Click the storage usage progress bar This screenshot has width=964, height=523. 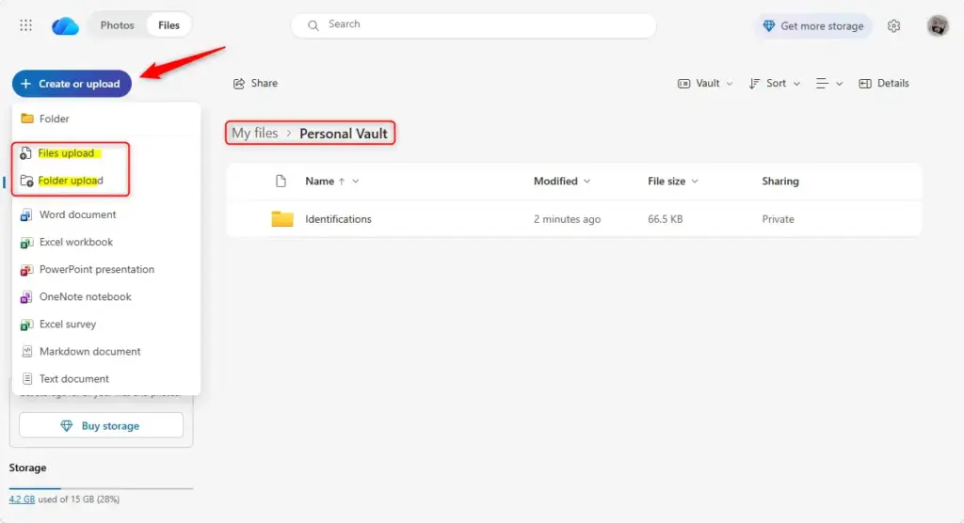[101, 488]
